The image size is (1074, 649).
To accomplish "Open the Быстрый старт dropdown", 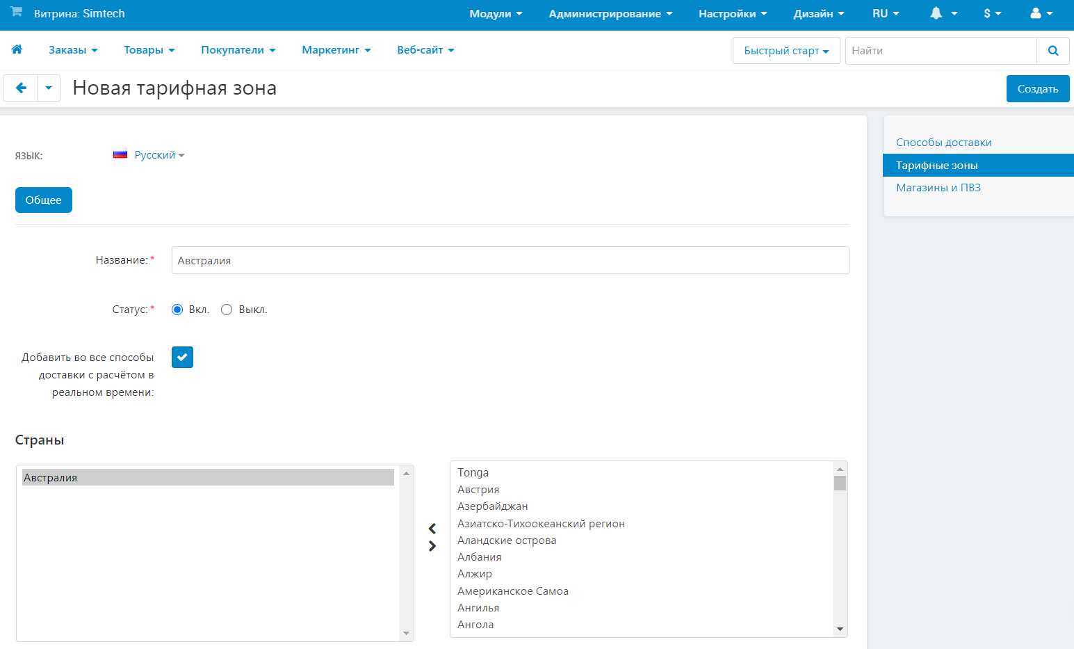I will (x=786, y=51).
